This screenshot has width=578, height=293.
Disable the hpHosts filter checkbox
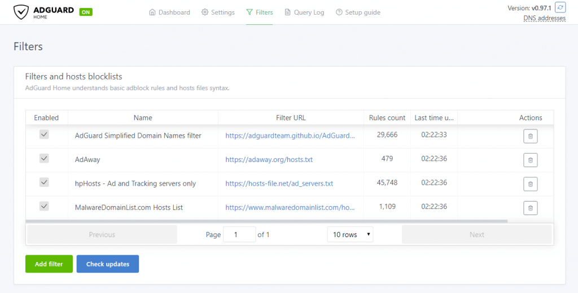(x=44, y=182)
